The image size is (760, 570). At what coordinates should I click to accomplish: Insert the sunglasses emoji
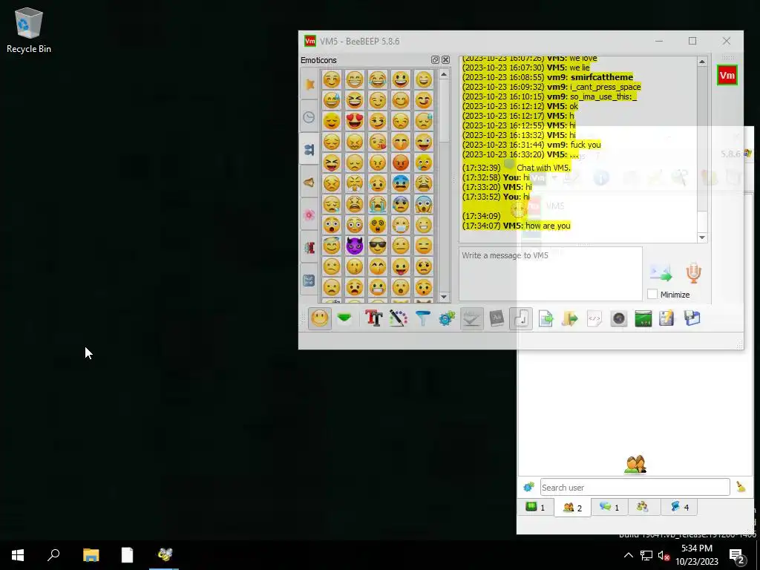pyautogui.click(x=378, y=246)
